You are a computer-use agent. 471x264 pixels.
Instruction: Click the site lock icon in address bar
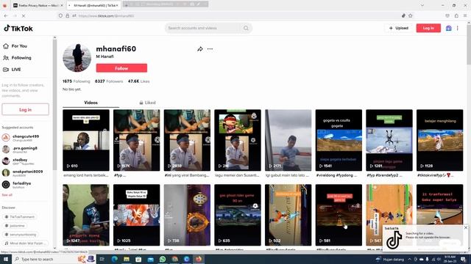coord(67,15)
